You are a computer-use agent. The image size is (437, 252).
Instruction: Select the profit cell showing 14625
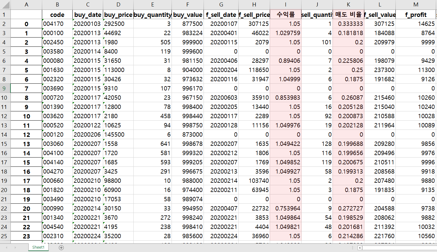point(416,24)
